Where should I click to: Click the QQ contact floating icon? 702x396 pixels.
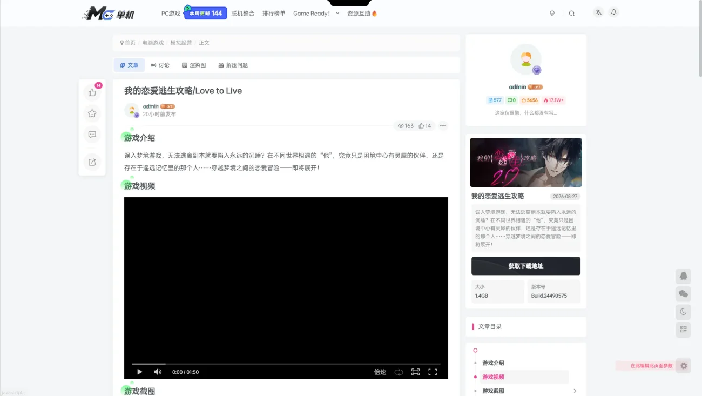coord(684,276)
